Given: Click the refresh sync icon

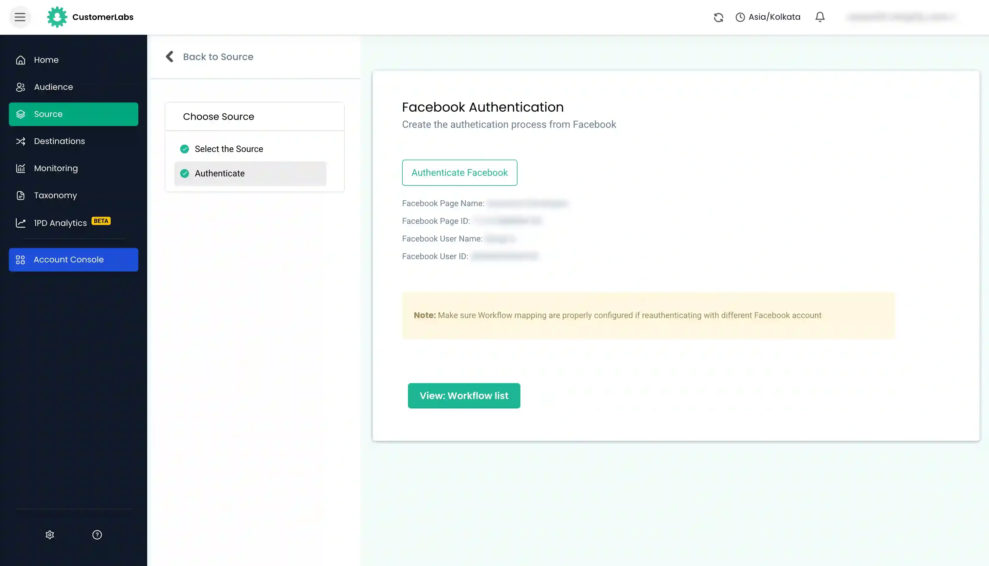Looking at the screenshot, I should (x=718, y=17).
